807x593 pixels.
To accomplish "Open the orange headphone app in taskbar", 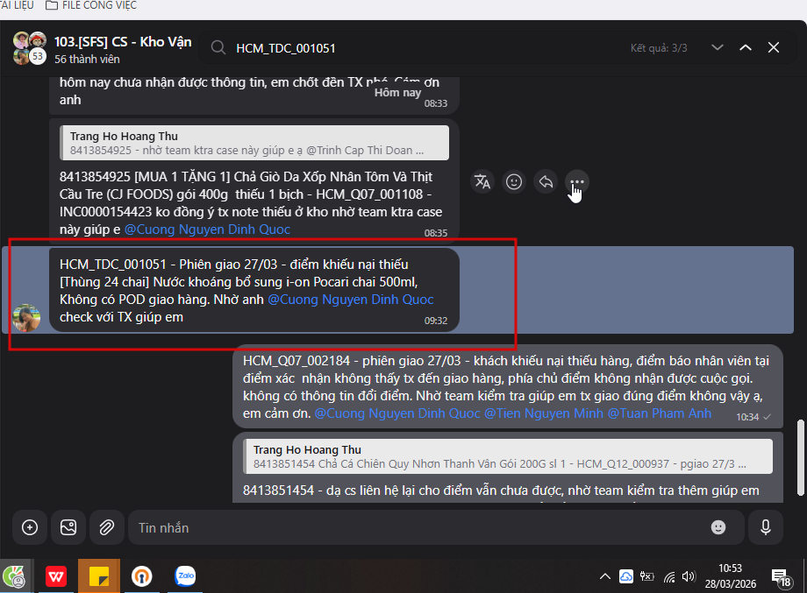I will (x=141, y=576).
